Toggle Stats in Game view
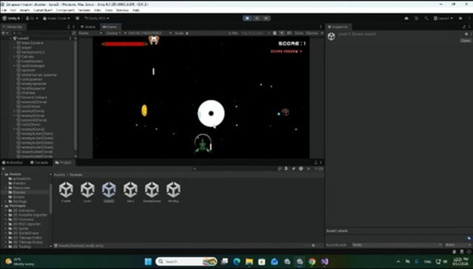Viewport: 473px width, 269px height. (298, 33)
